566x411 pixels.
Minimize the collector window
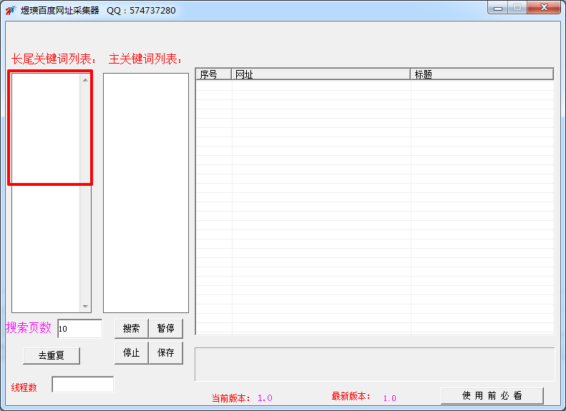[x=498, y=8]
